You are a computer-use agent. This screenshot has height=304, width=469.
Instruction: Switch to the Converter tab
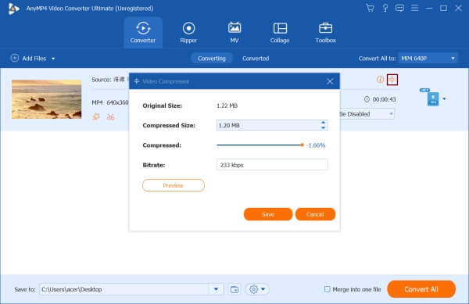point(143,32)
